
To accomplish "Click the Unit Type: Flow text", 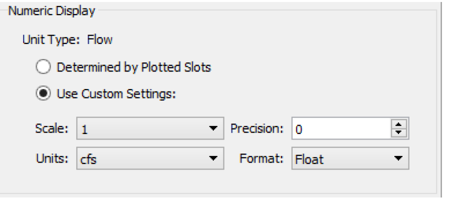I will [67, 40].
